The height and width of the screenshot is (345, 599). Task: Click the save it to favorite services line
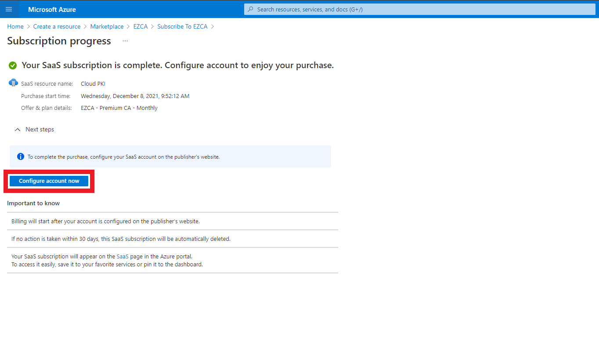point(107,265)
